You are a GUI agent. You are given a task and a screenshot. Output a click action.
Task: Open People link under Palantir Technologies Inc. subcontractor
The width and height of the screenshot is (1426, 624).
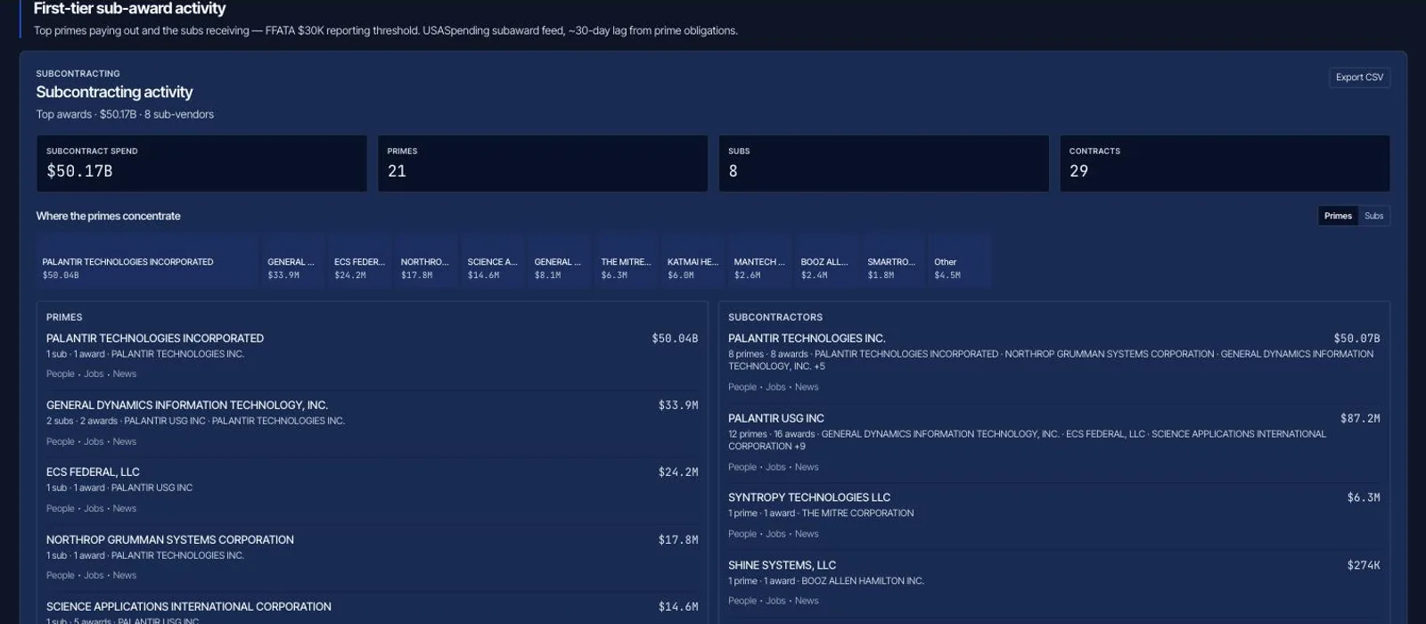click(x=742, y=388)
